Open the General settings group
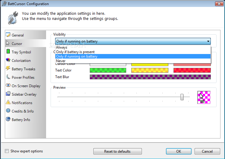Image resolution: width=225 pixels, height=159 pixels. point(26,35)
